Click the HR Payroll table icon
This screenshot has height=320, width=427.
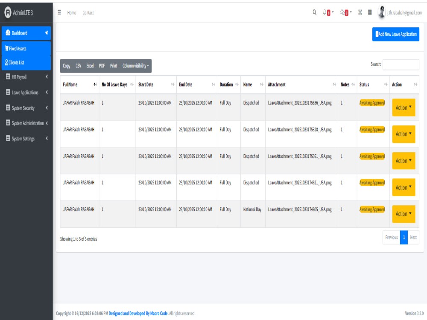pyautogui.click(x=8, y=76)
